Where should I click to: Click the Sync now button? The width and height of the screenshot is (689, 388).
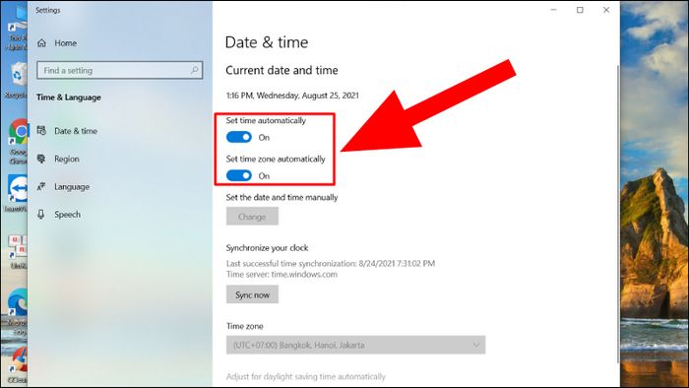point(252,294)
